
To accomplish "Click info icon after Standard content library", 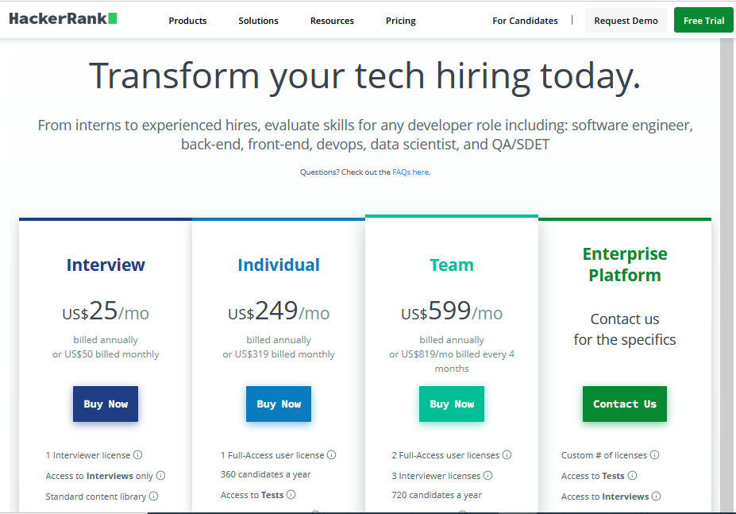I will click(x=153, y=497).
